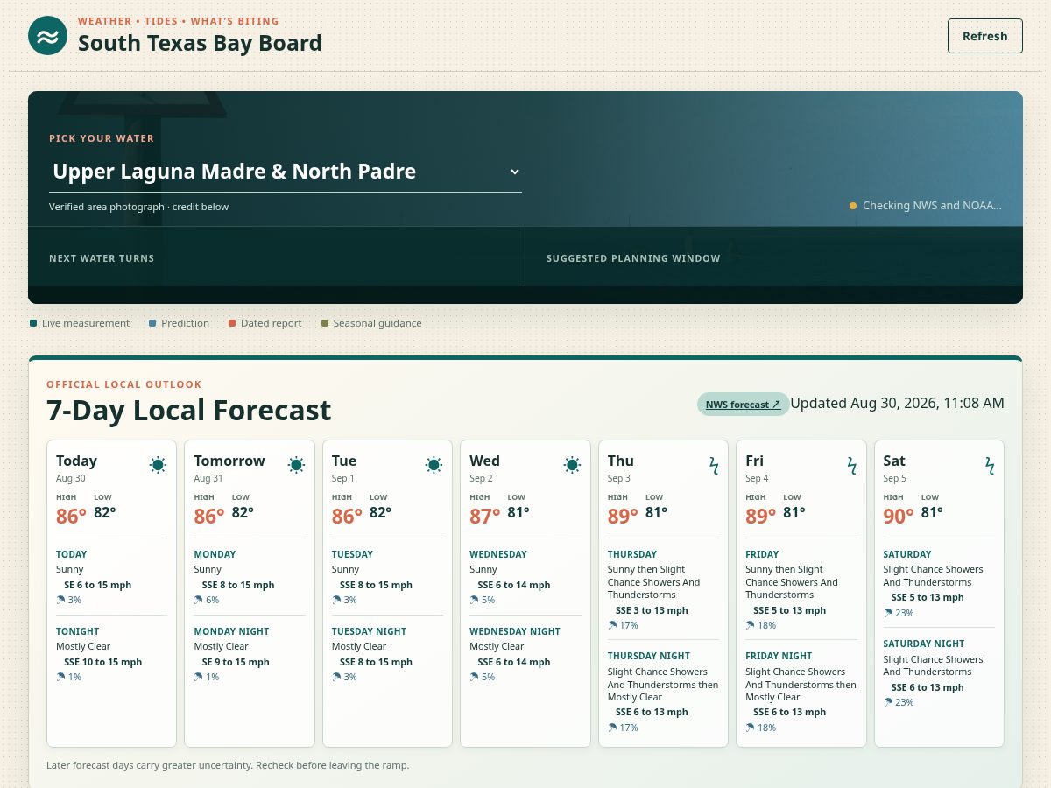The height and width of the screenshot is (788, 1051).
Task: Click the THURSDAY NIGHT period label
Action: point(649,656)
